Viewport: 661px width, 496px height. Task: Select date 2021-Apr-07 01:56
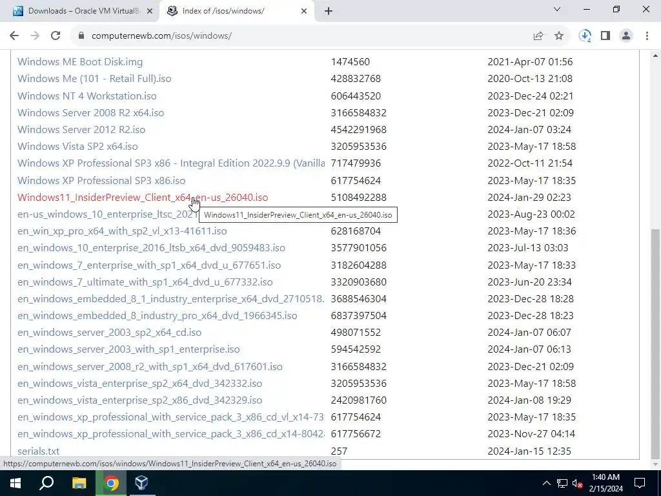[x=531, y=62]
